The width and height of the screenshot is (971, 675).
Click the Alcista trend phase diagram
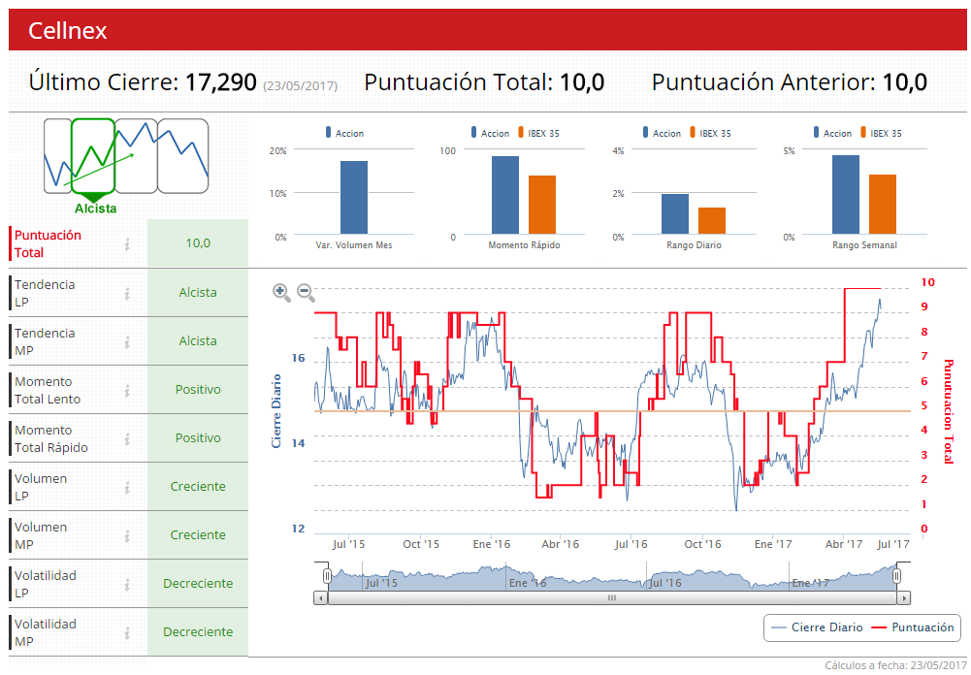(x=126, y=165)
